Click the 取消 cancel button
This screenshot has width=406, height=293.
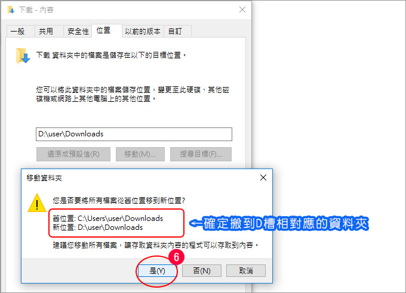[x=246, y=270]
